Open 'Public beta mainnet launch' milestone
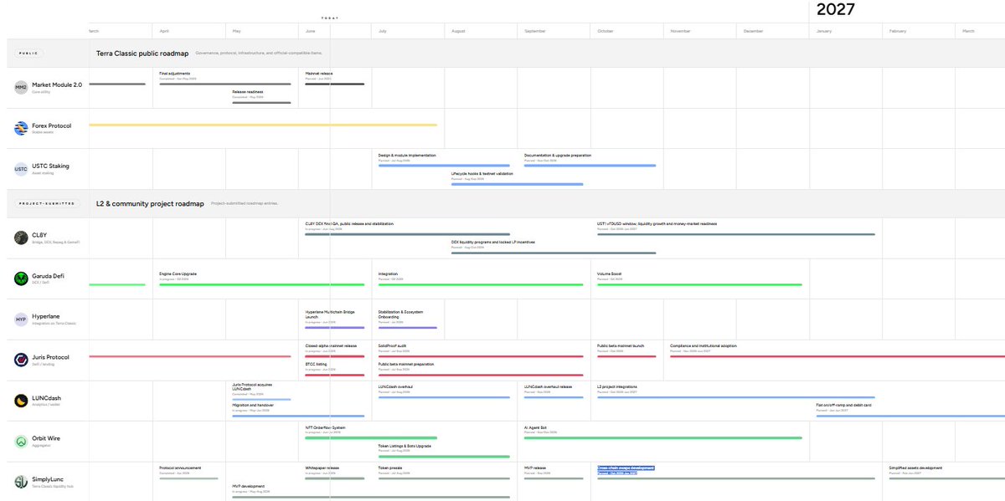The image size is (1005, 501). pos(621,345)
